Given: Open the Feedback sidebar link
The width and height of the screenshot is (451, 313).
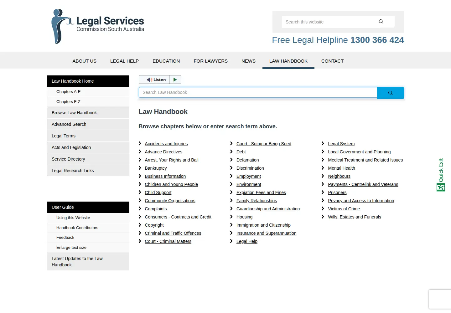Looking at the screenshot, I should click(88, 238).
